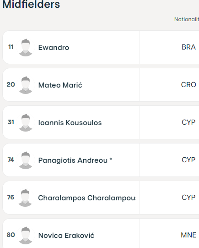Open Mateo Marić player name
199x248 pixels.
(x=60, y=85)
